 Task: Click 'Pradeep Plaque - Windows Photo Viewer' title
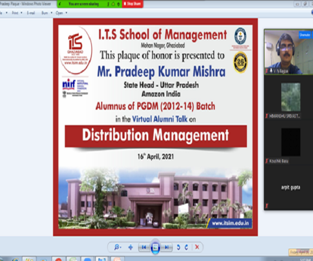[26, 4]
